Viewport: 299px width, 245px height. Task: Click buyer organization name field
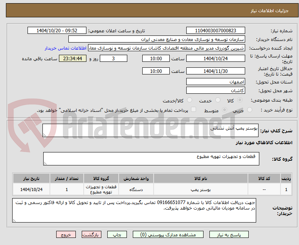pyautogui.click(x=156, y=39)
